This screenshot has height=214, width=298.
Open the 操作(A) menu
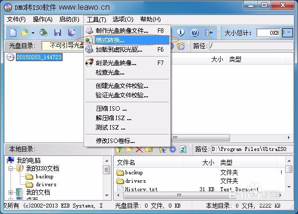pos(42,19)
